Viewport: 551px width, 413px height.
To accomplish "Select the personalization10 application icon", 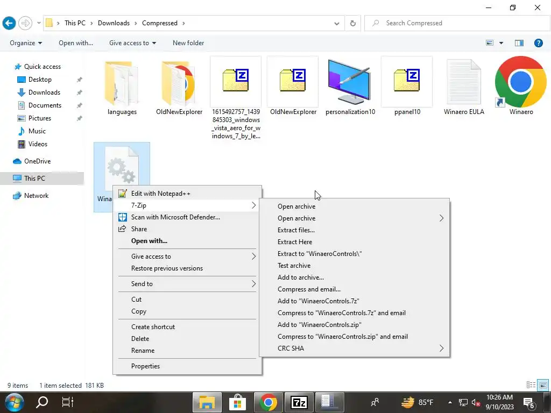I will coord(350,87).
